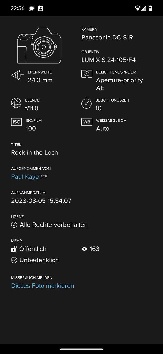Tap the Panasonic DC-S1R camera name
The height and width of the screenshot is (354, 163).
(x=107, y=38)
